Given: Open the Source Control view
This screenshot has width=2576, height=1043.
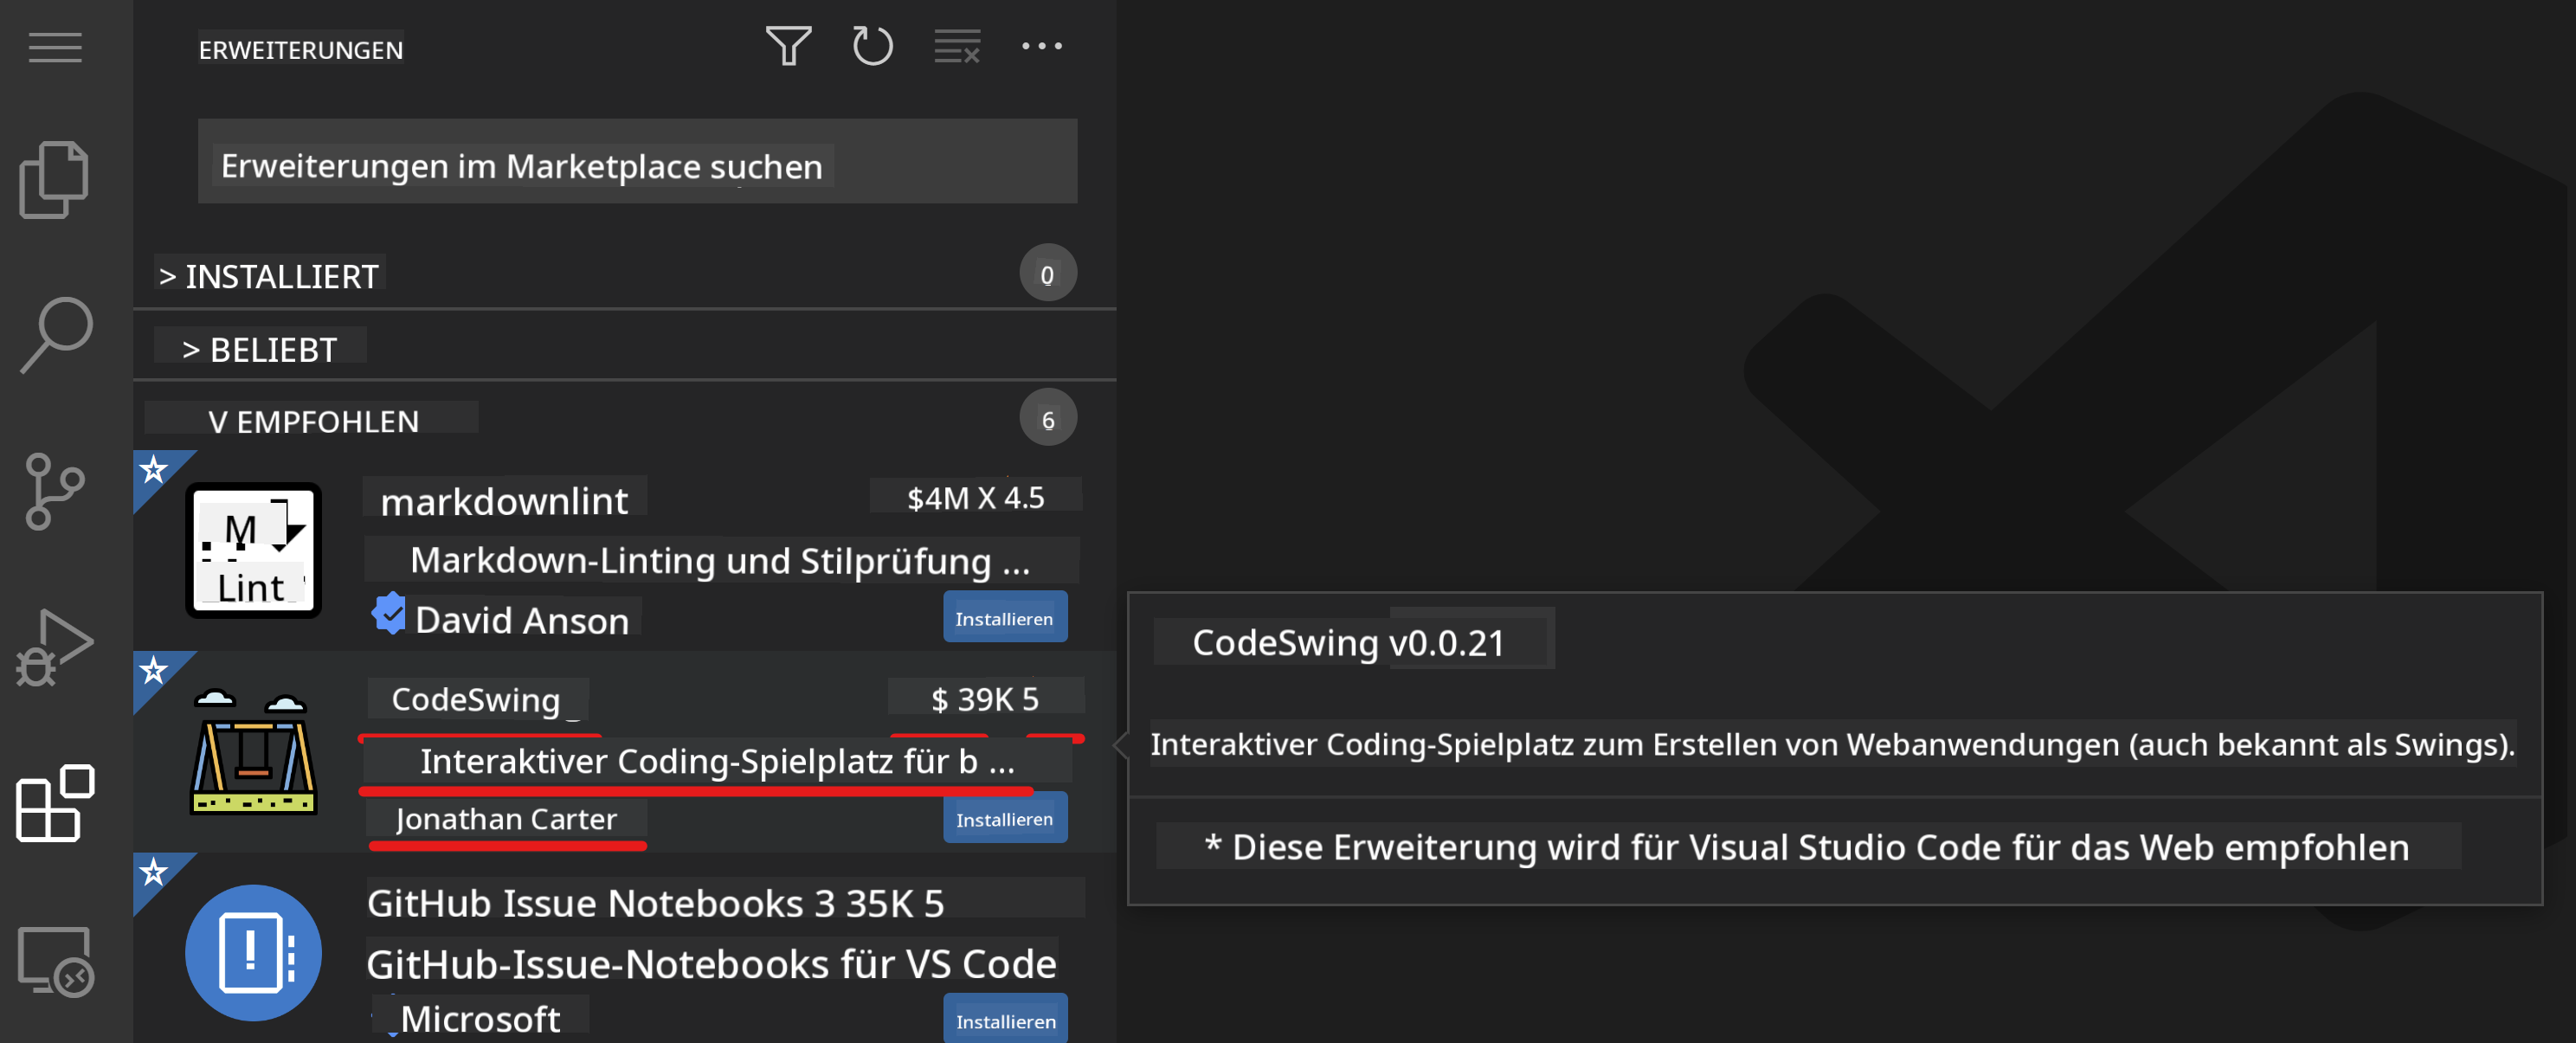Looking at the screenshot, I should pyautogui.click(x=55, y=490).
